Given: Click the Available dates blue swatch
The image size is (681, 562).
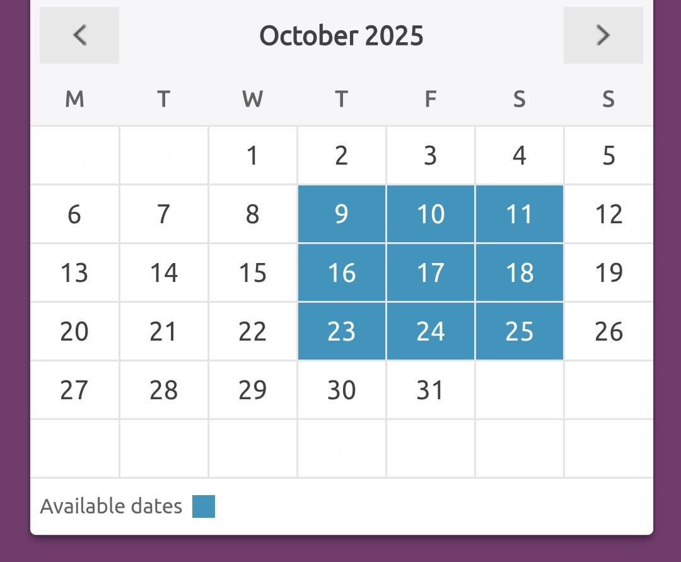Looking at the screenshot, I should (204, 506).
